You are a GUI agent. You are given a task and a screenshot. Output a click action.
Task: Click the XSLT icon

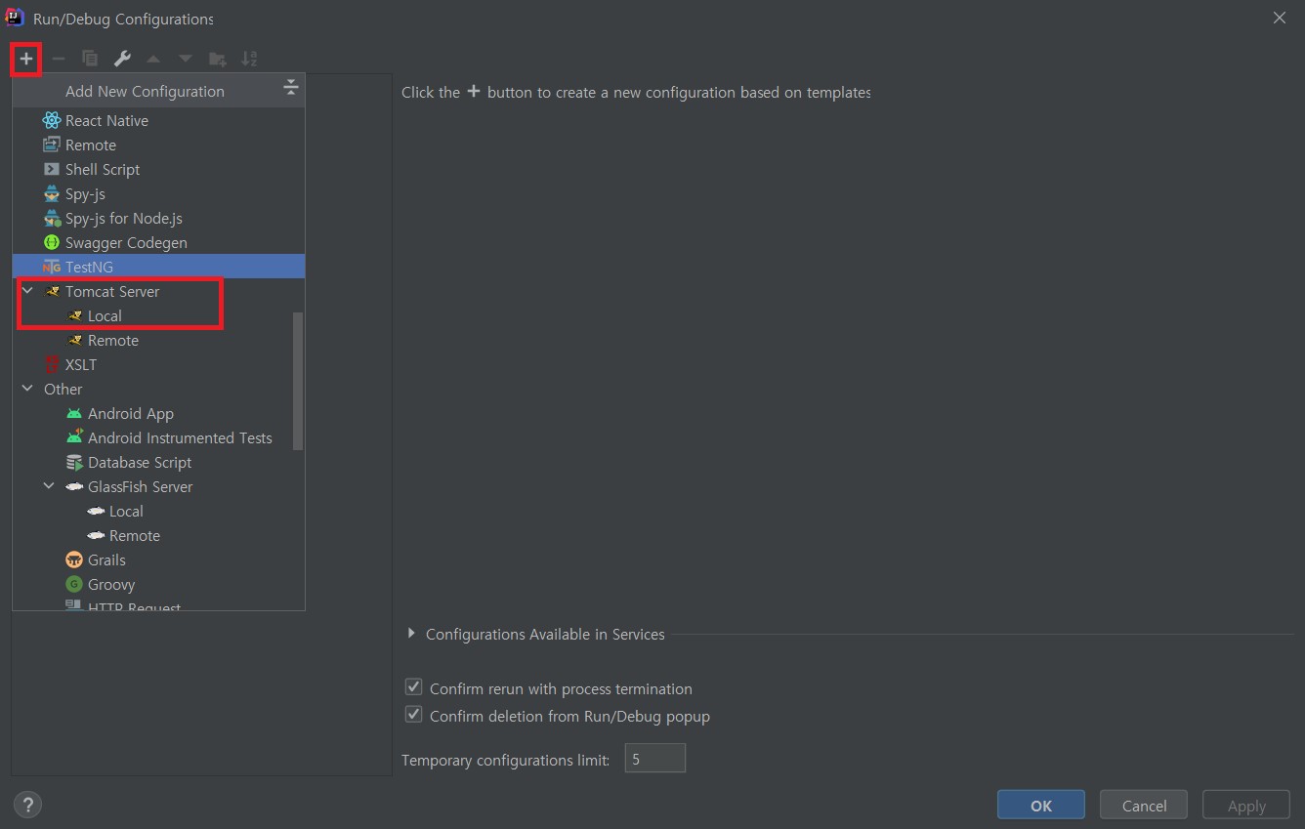point(52,364)
